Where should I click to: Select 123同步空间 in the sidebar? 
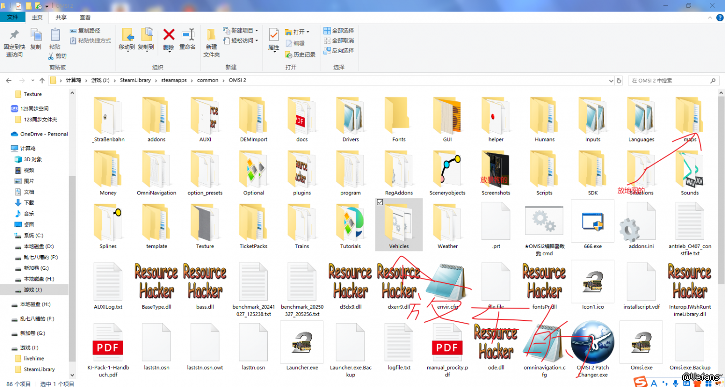[29, 109]
